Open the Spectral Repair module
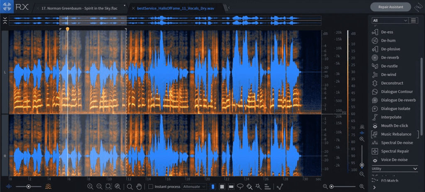The height and width of the screenshot is (192, 425). click(390, 151)
